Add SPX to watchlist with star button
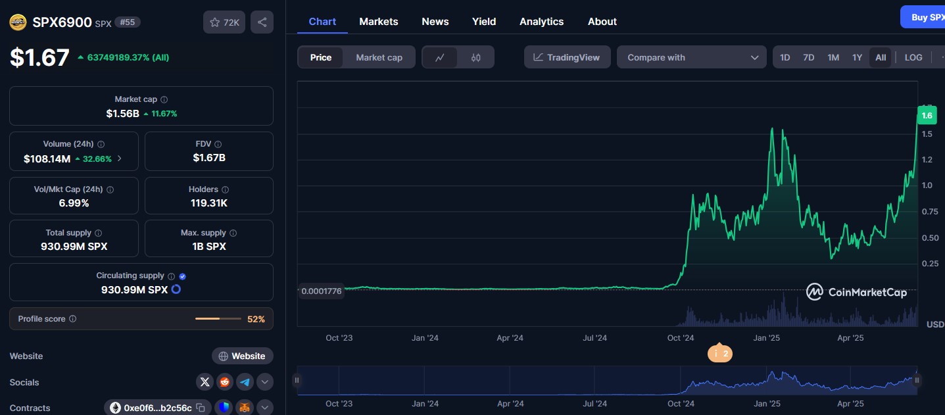 point(224,22)
